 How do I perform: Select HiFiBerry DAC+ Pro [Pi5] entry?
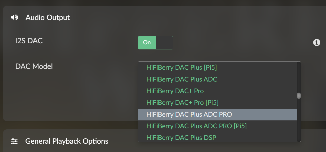tap(182, 103)
